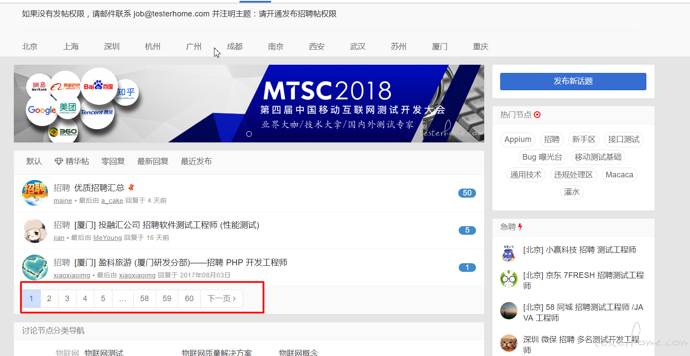Go to page 59 of posts
The image size is (690, 356).
[x=167, y=299]
